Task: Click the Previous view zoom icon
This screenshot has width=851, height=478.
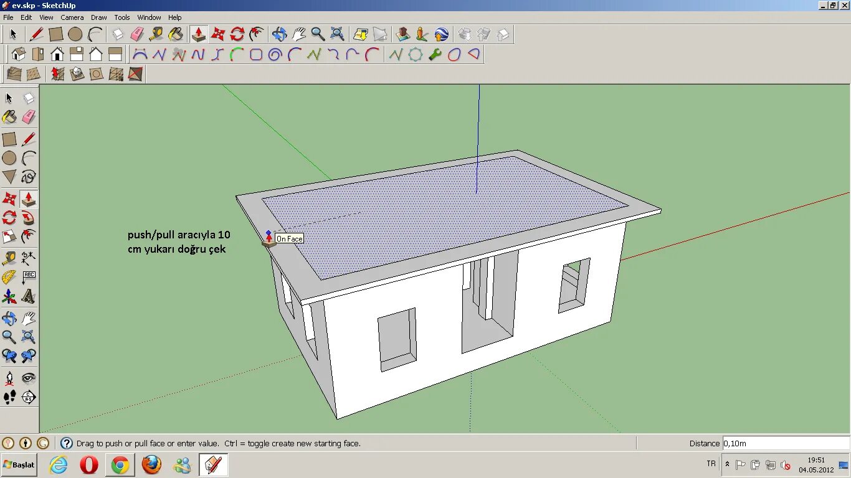Action: (x=9, y=356)
